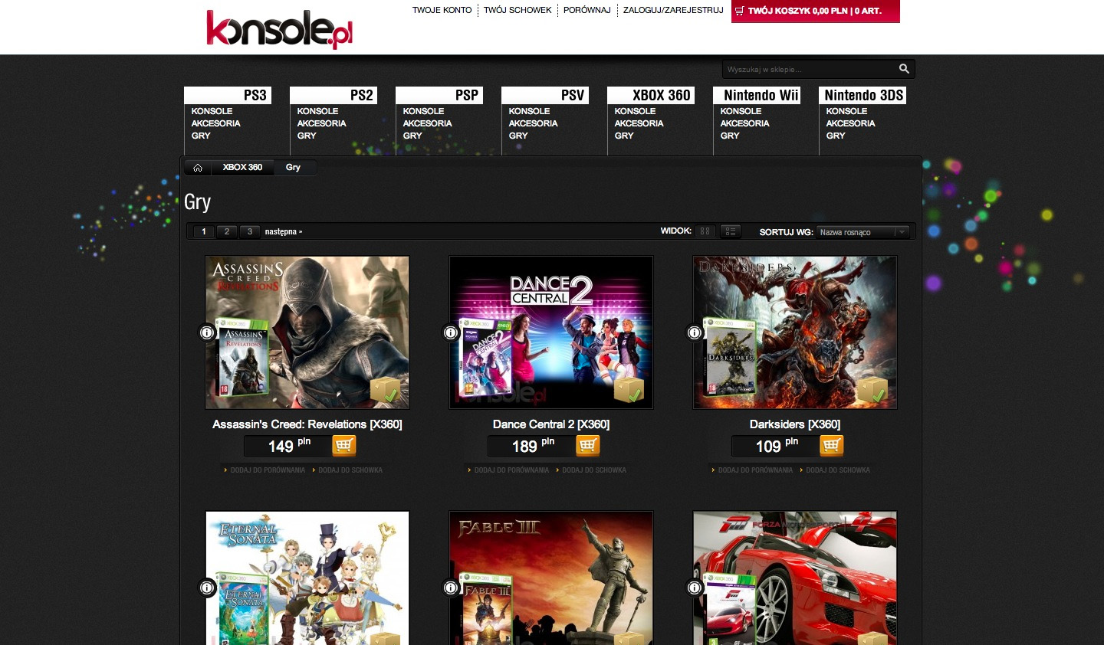
Task: Add Darksiders to schowek
Action: tap(838, 470)
